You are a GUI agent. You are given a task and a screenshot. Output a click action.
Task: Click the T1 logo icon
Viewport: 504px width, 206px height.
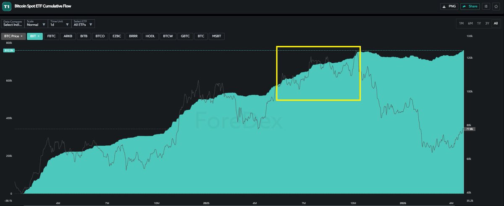click(6, 7)
